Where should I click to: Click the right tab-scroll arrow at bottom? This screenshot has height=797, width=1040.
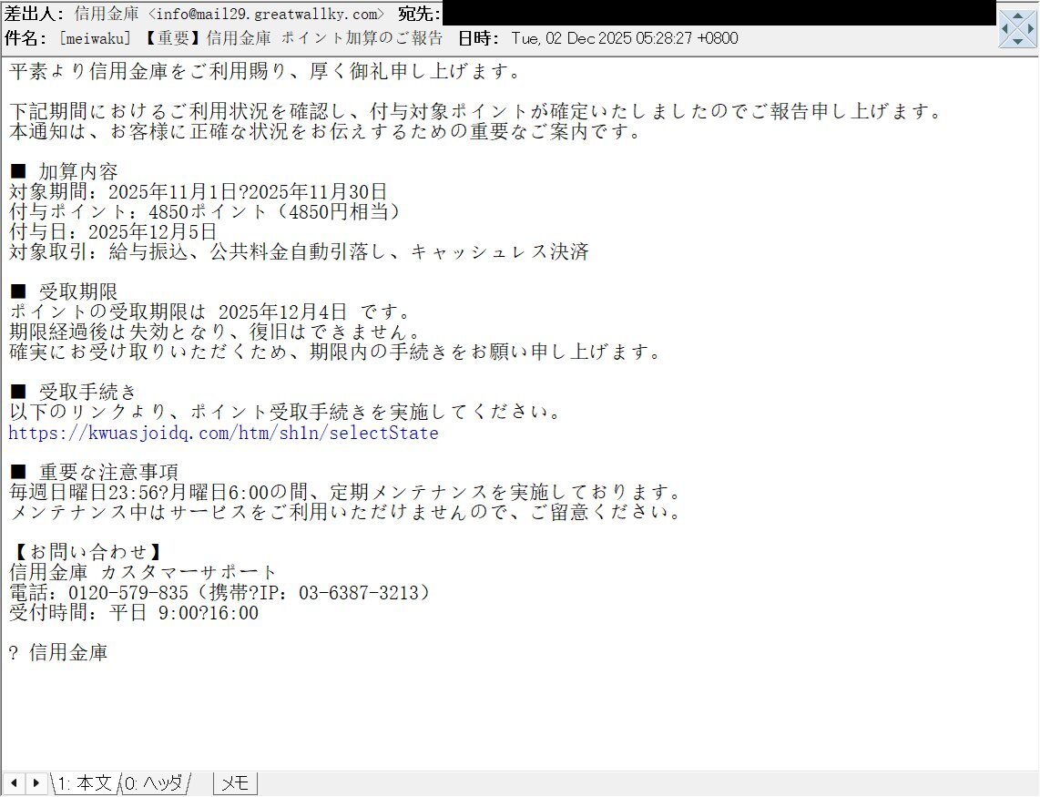click(36, 783)
